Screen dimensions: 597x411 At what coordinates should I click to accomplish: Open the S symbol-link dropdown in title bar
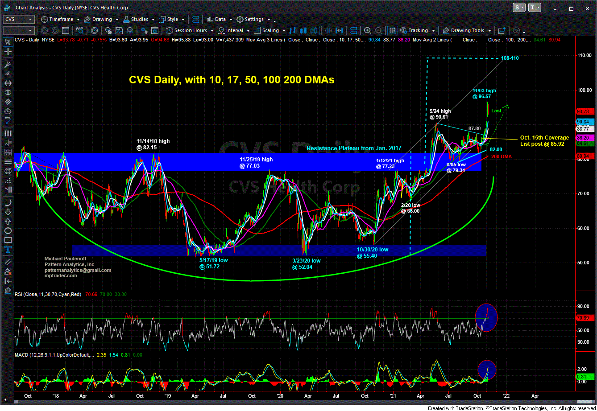pyautogui.click(x=519, y=7)
